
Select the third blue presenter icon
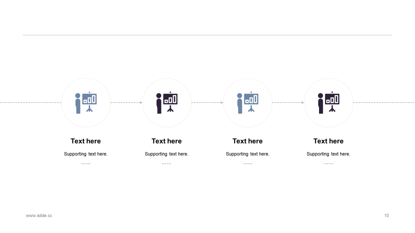248,103
